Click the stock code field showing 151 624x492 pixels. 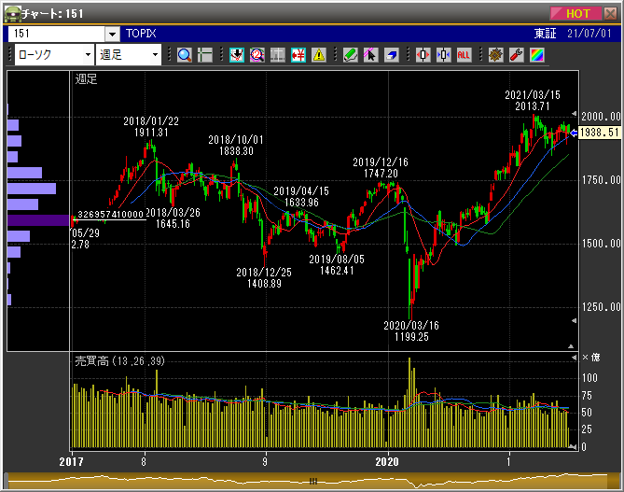[x=56, y=34]
